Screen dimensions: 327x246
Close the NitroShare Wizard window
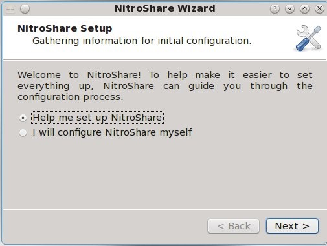tap(319, 9)
